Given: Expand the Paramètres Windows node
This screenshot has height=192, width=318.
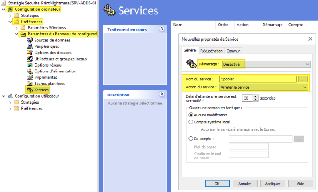Looking at the screenshot, I should (x=17, y=28).
